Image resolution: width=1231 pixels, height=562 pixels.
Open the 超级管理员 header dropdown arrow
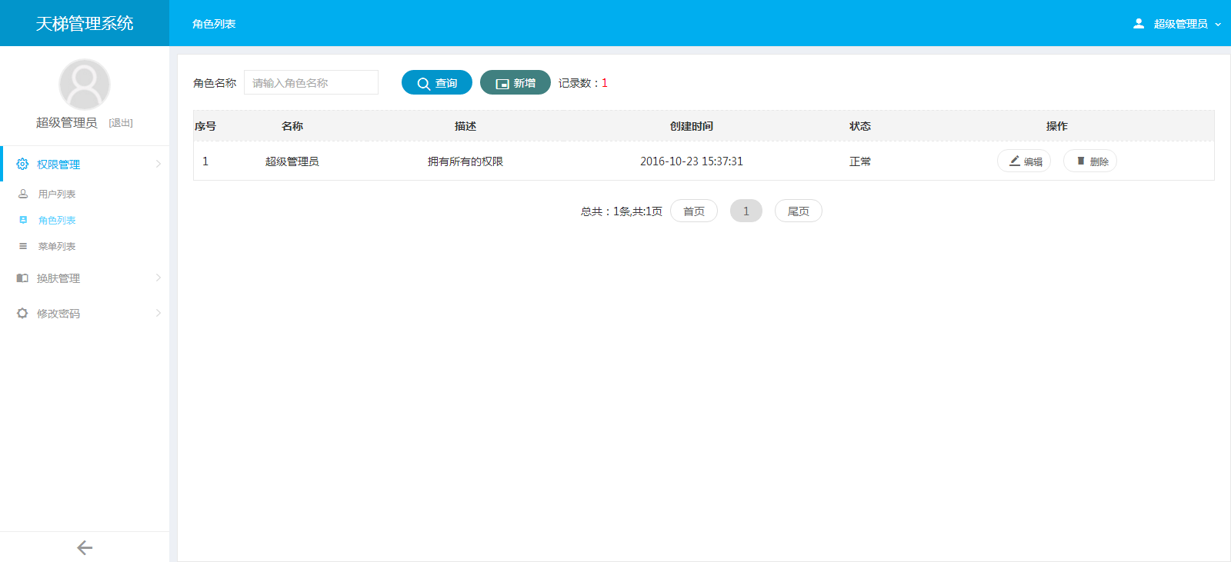[1218, 25]
